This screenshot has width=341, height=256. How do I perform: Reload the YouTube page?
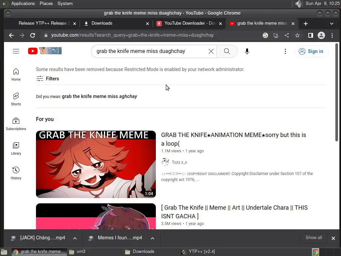point(33,35)
